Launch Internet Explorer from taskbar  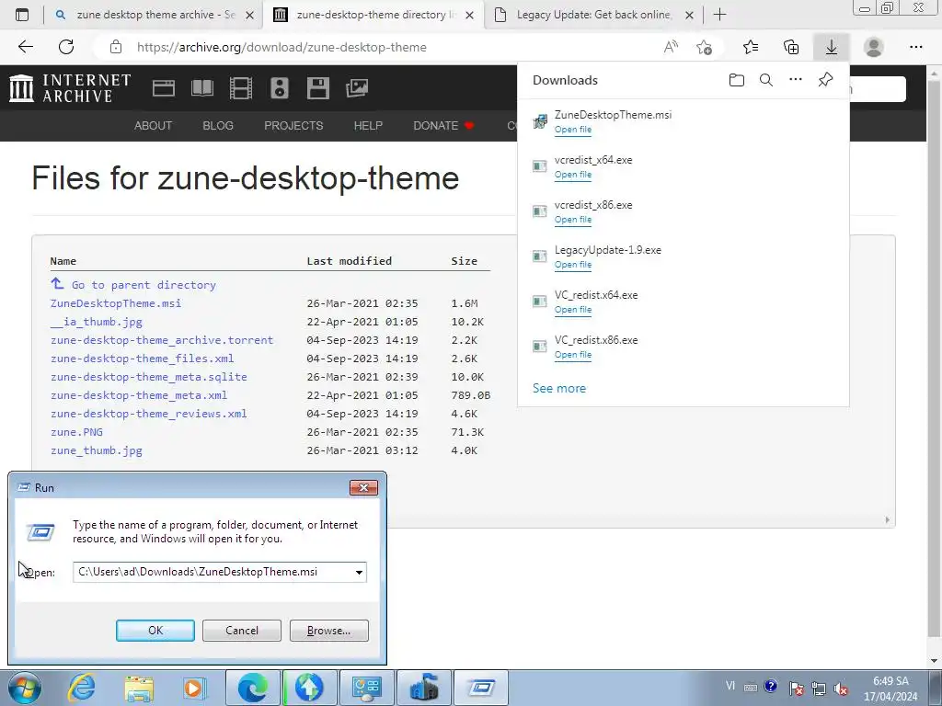click(81, 688)
